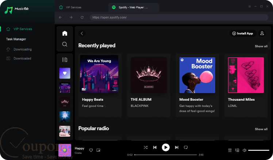Viewport: 273px width, 160px height.
Task: Click Costa artist name in player
Action: [78, 153]
